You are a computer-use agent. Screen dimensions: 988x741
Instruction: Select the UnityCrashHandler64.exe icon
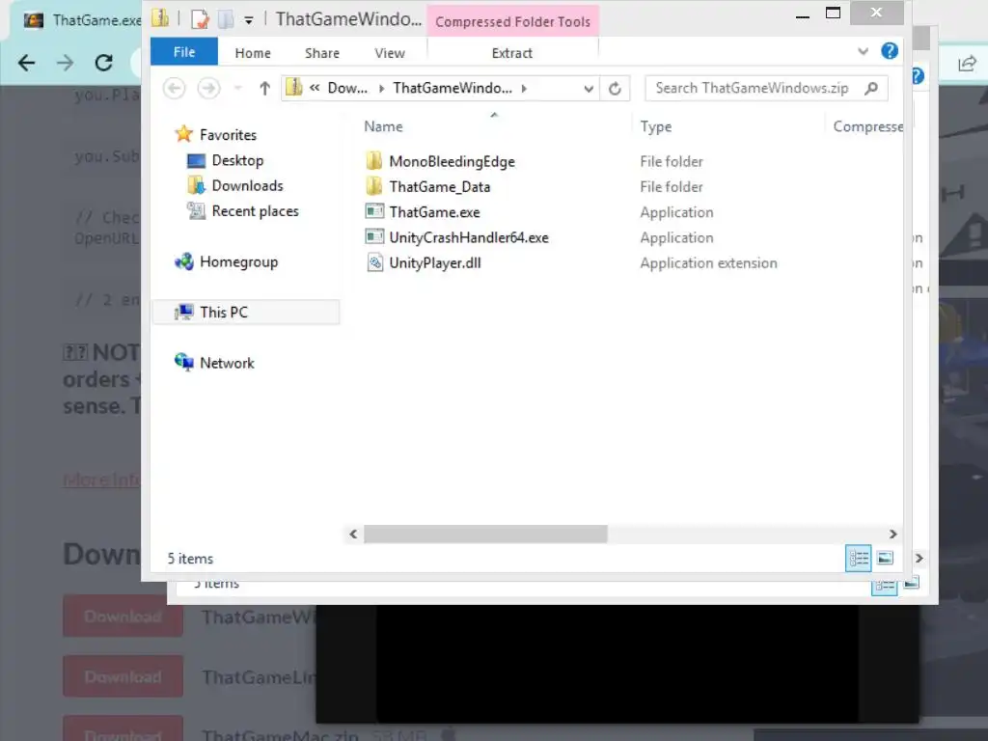point(374,236)
